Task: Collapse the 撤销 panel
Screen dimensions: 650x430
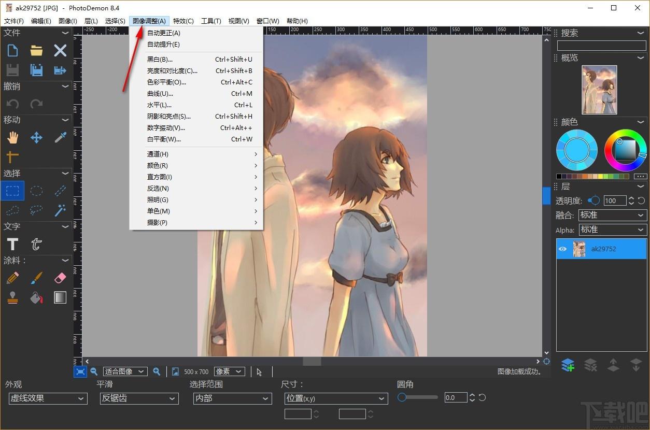Action: 65,86
